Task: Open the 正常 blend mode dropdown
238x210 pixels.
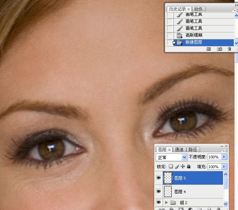Action: coord(184,157)
